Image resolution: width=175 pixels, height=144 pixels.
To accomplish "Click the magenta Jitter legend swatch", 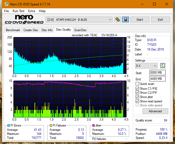I will coord(94,125).
